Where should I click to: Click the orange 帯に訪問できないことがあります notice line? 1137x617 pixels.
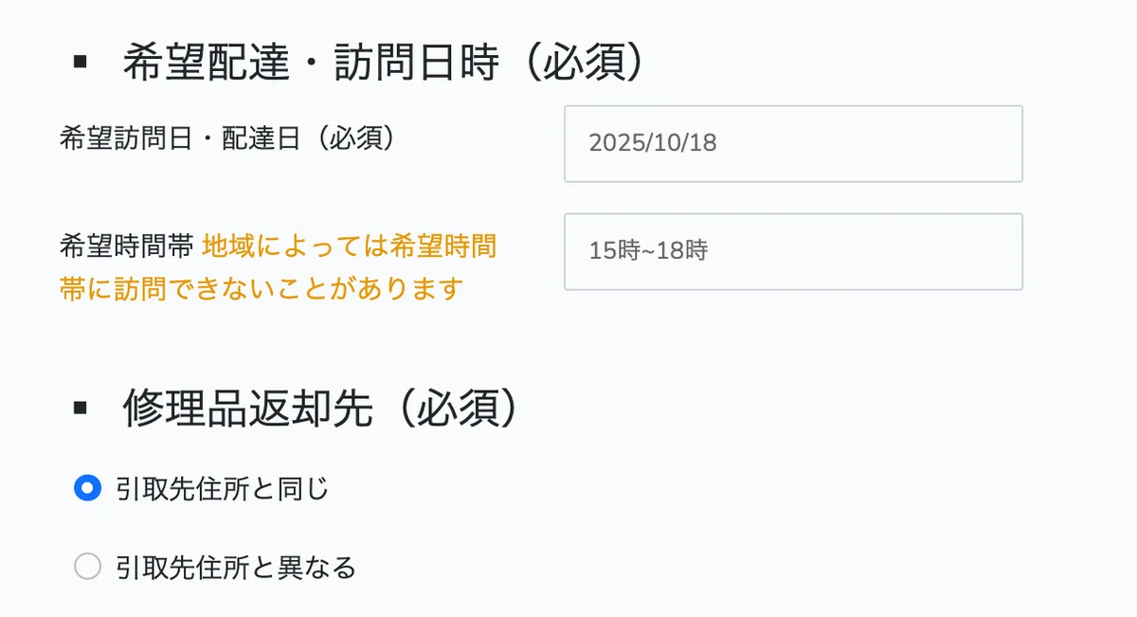261,288
